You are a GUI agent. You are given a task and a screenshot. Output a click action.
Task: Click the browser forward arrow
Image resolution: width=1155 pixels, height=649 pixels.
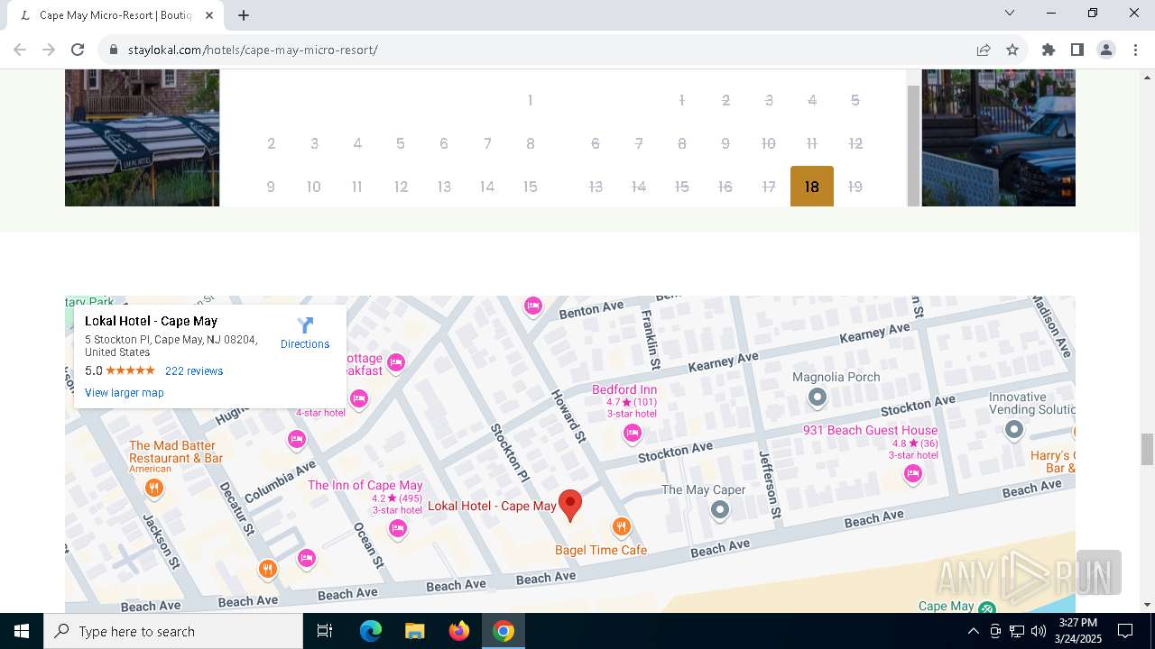point(49,50)
